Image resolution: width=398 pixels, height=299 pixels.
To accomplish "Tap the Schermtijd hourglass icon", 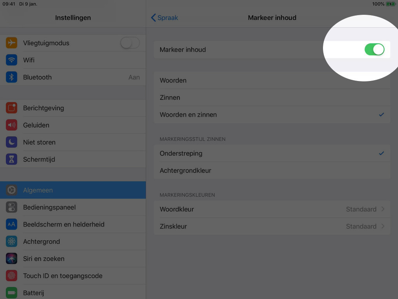I will (11, 159).
